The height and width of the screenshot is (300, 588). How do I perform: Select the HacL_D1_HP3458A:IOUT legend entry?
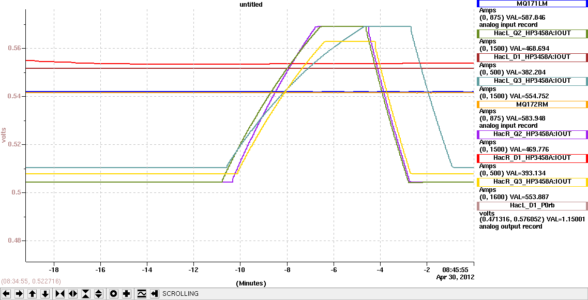click(532, 57)
